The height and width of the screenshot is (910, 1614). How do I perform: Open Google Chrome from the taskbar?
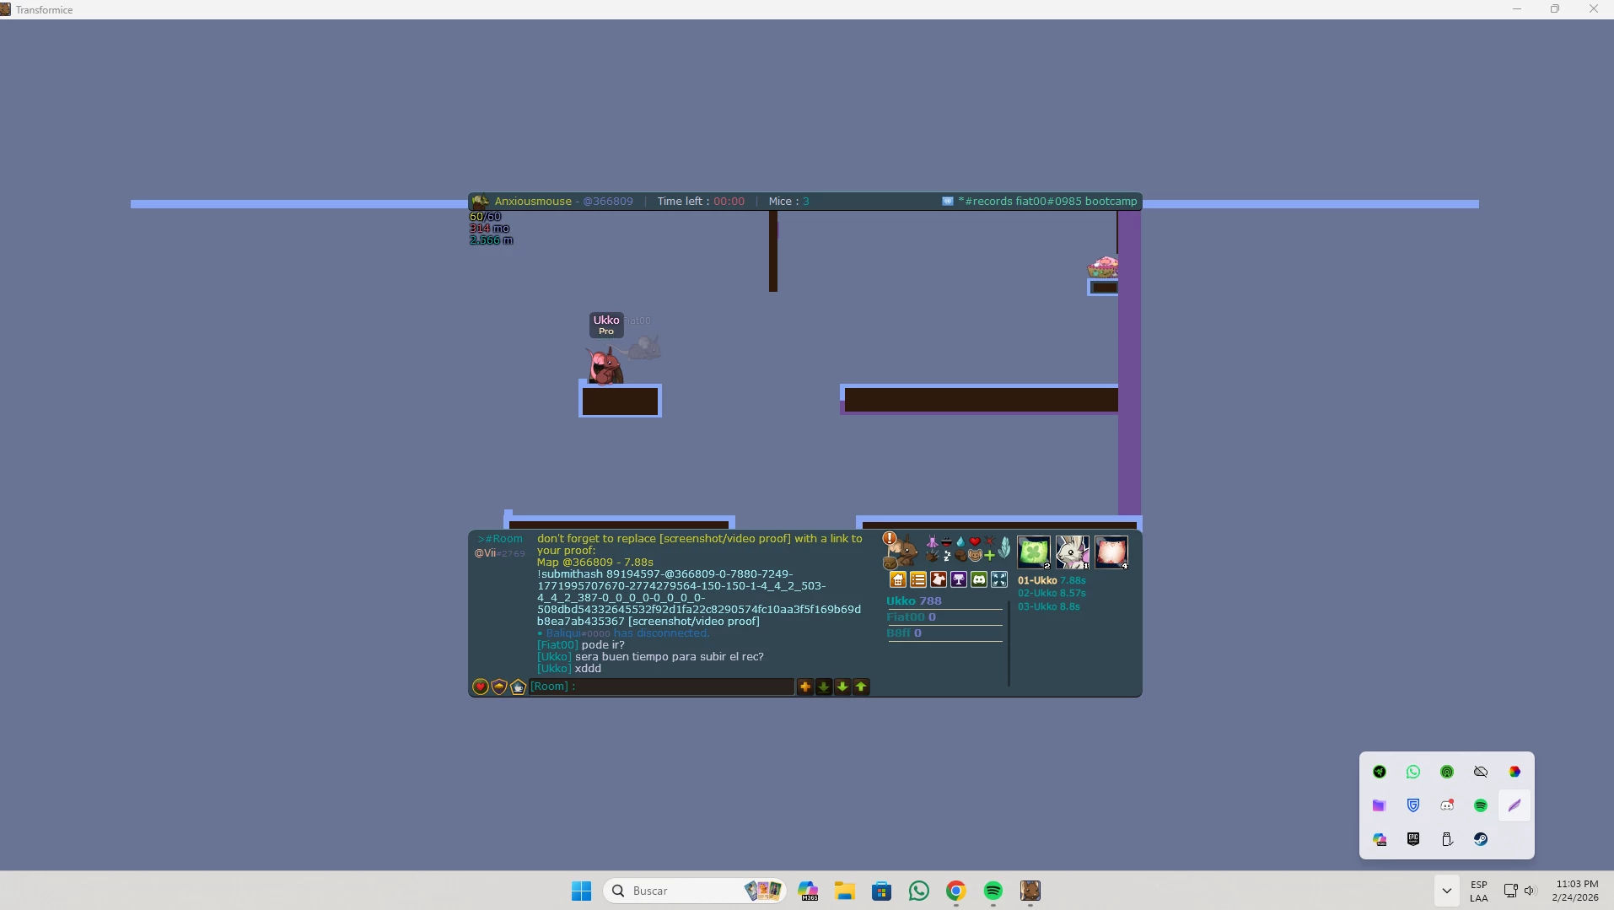coord(955,891)
